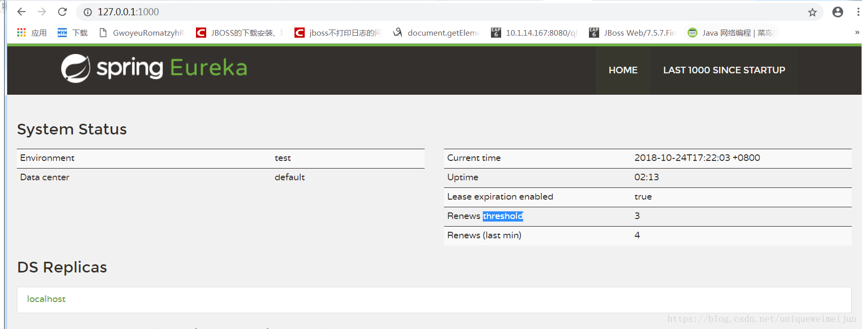Click the Lease expiration enabled 'true' value
Screen dimensions: 862x329
[643, 197]
